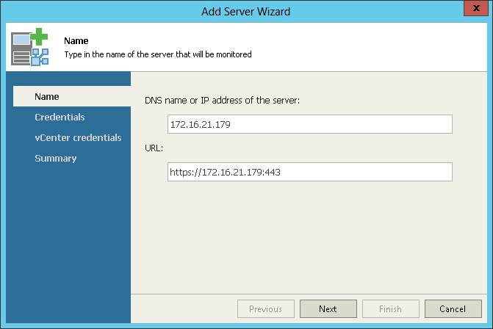Click the bold Name heading in header
The width and height of the screenshot is (493, 329).
pos(76,41)
